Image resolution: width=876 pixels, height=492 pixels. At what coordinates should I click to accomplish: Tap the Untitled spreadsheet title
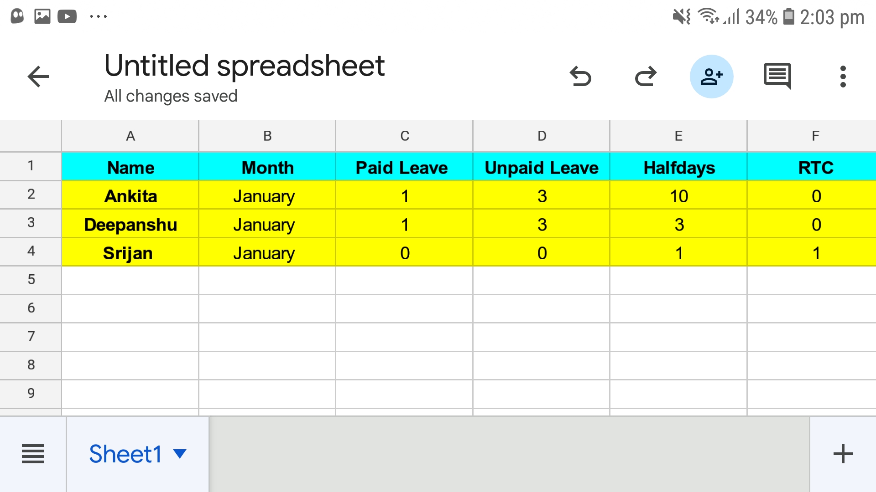(245, 66)
